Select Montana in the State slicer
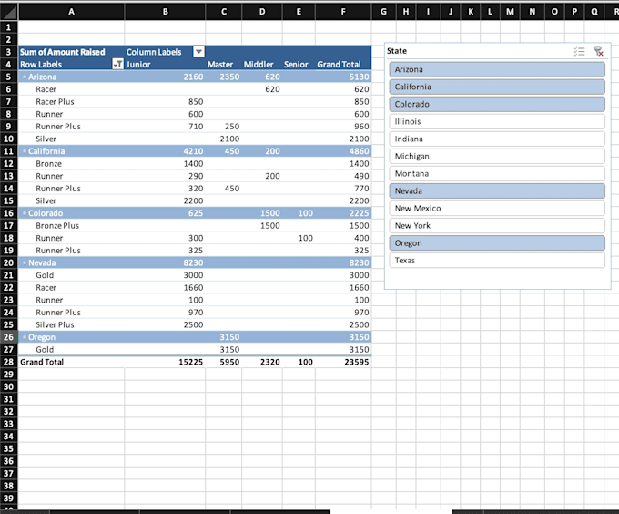The height and width of the screenshot is (514, 619). pyautogui.click(x=497, y=174)
